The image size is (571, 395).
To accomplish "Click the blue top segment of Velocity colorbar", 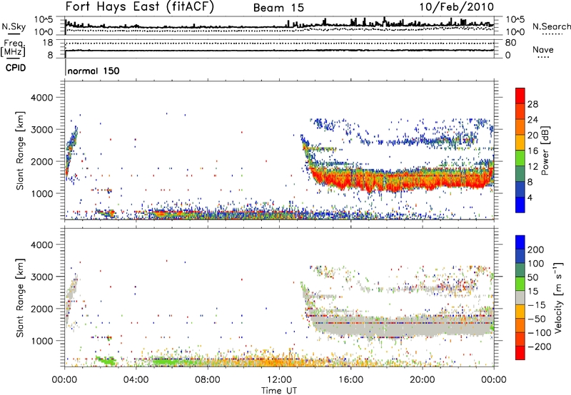I will pos(520,242).
